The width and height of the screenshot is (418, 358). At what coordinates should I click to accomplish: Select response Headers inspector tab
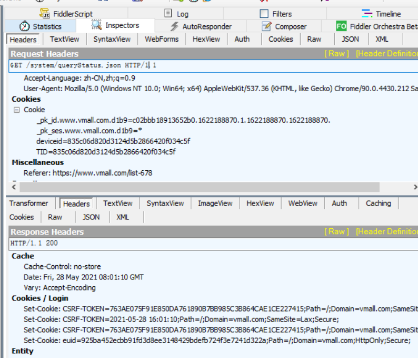(x=76, y=204)
